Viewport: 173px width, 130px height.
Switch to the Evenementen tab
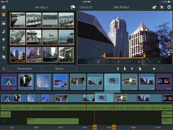click(x=25, y=69)
